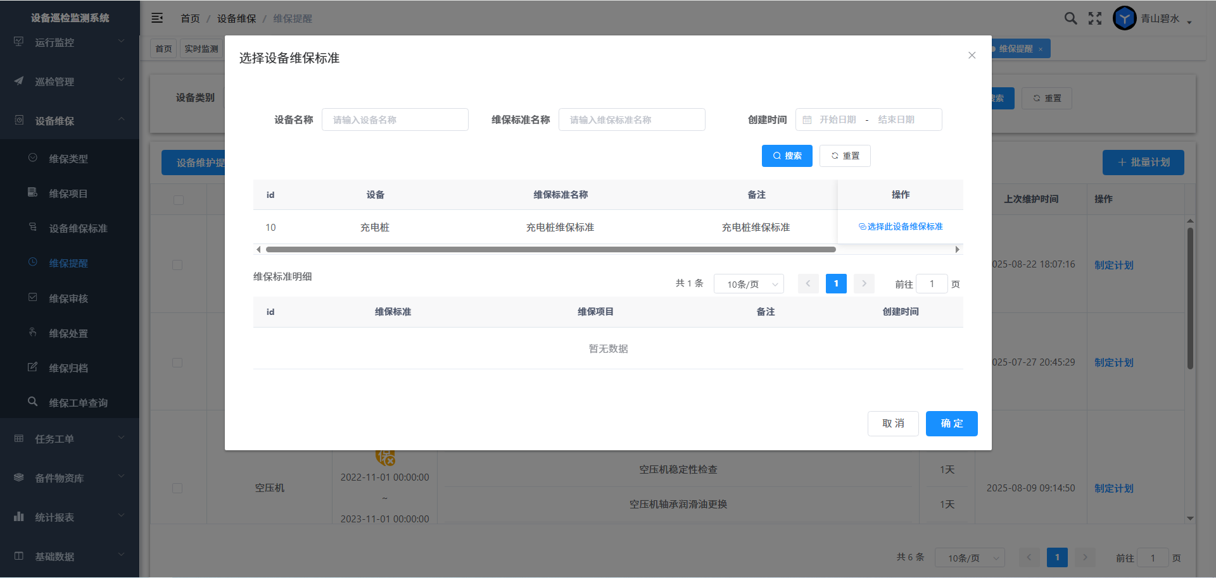The image size is (1216, 578).
Task: Check the 空压机 row checkbox
Action: 177,488
